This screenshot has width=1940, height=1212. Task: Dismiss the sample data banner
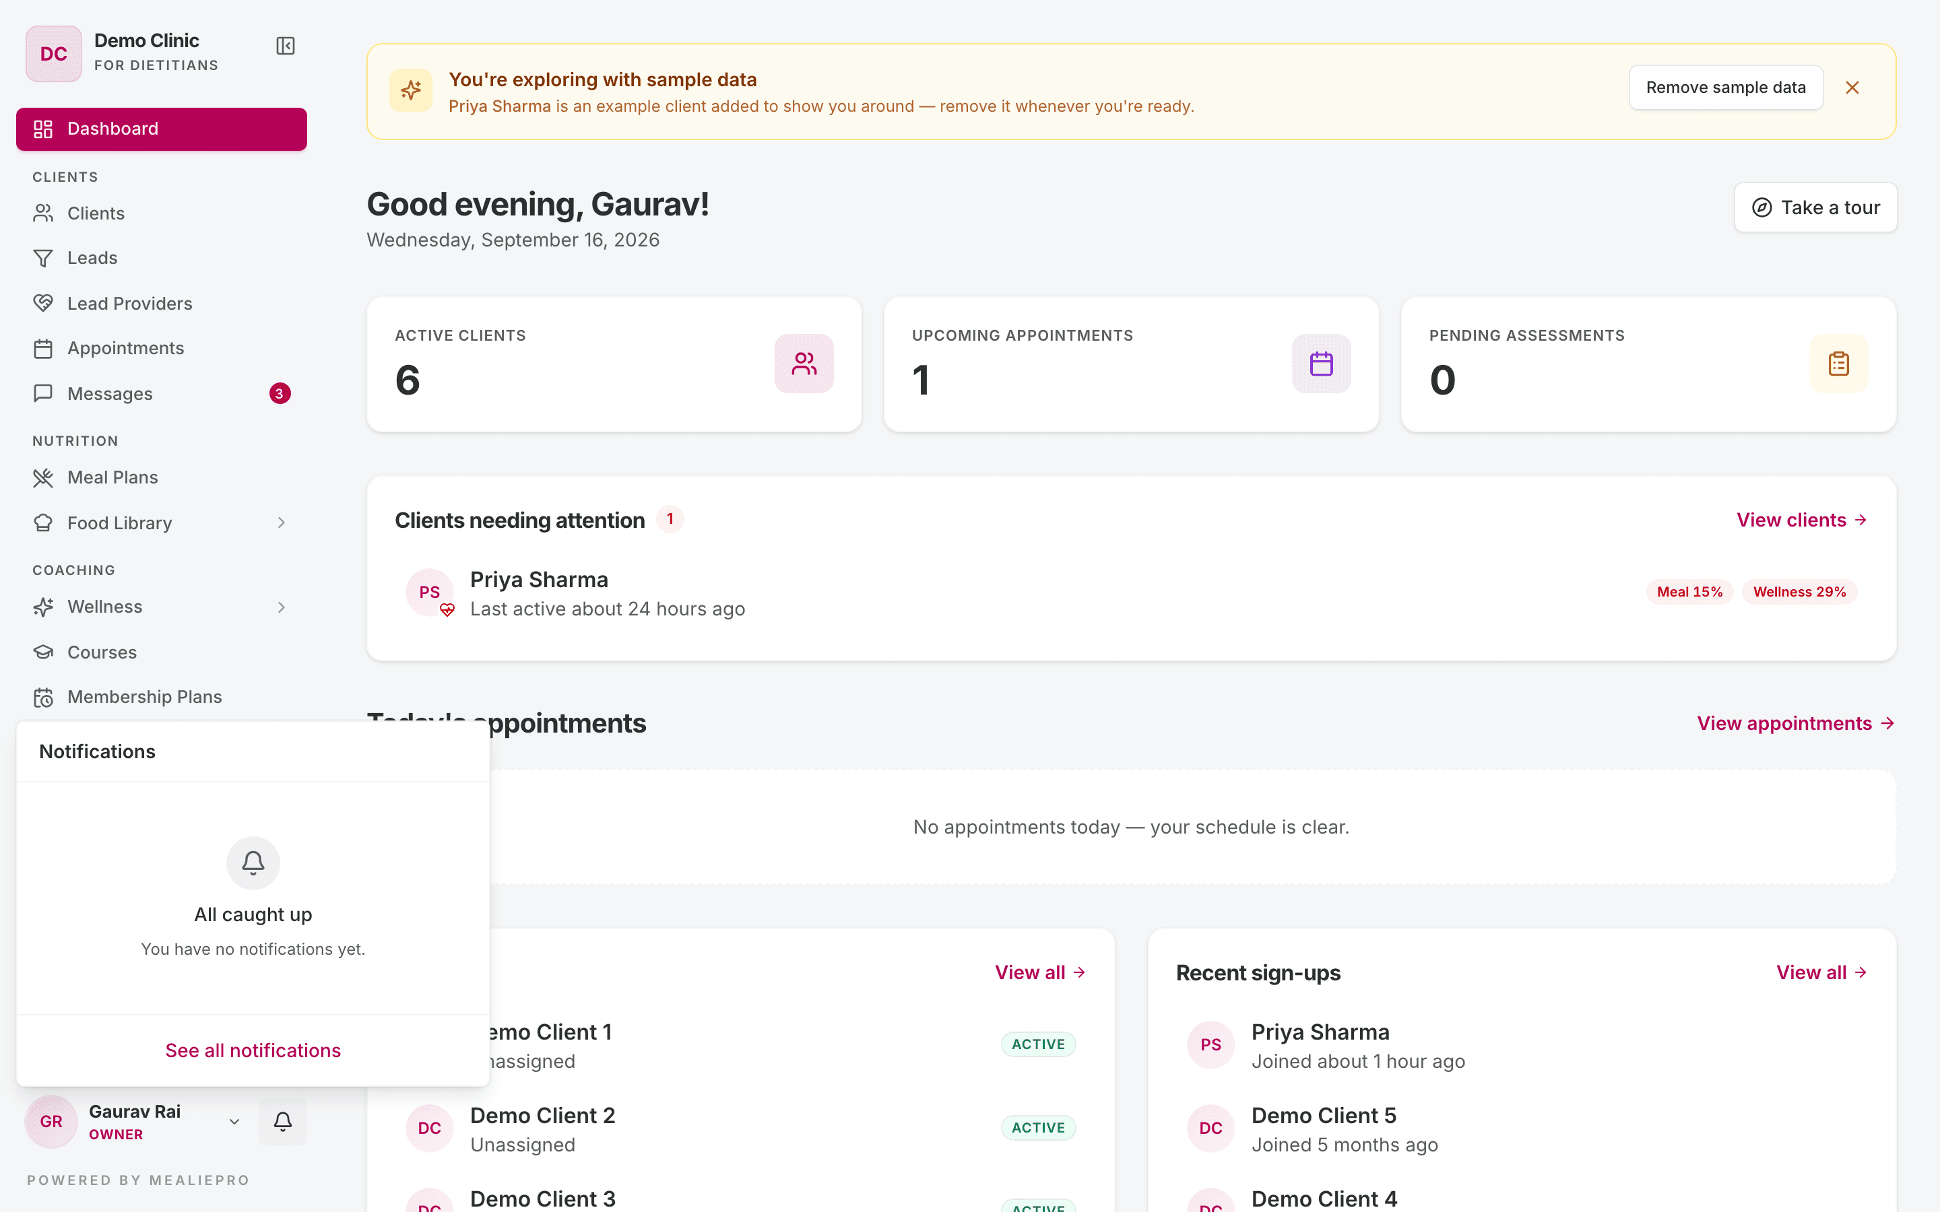point(1852,88)
